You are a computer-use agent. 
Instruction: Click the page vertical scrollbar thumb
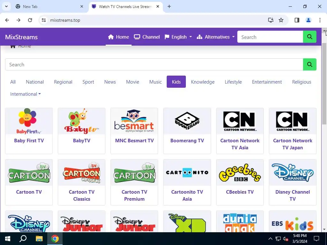(324, 83)
